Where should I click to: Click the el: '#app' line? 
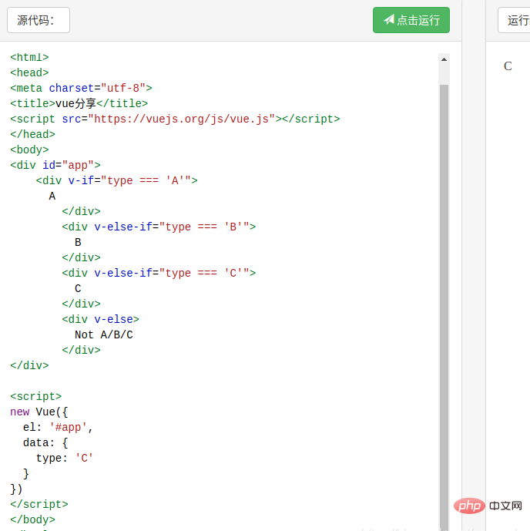[58, 427]
